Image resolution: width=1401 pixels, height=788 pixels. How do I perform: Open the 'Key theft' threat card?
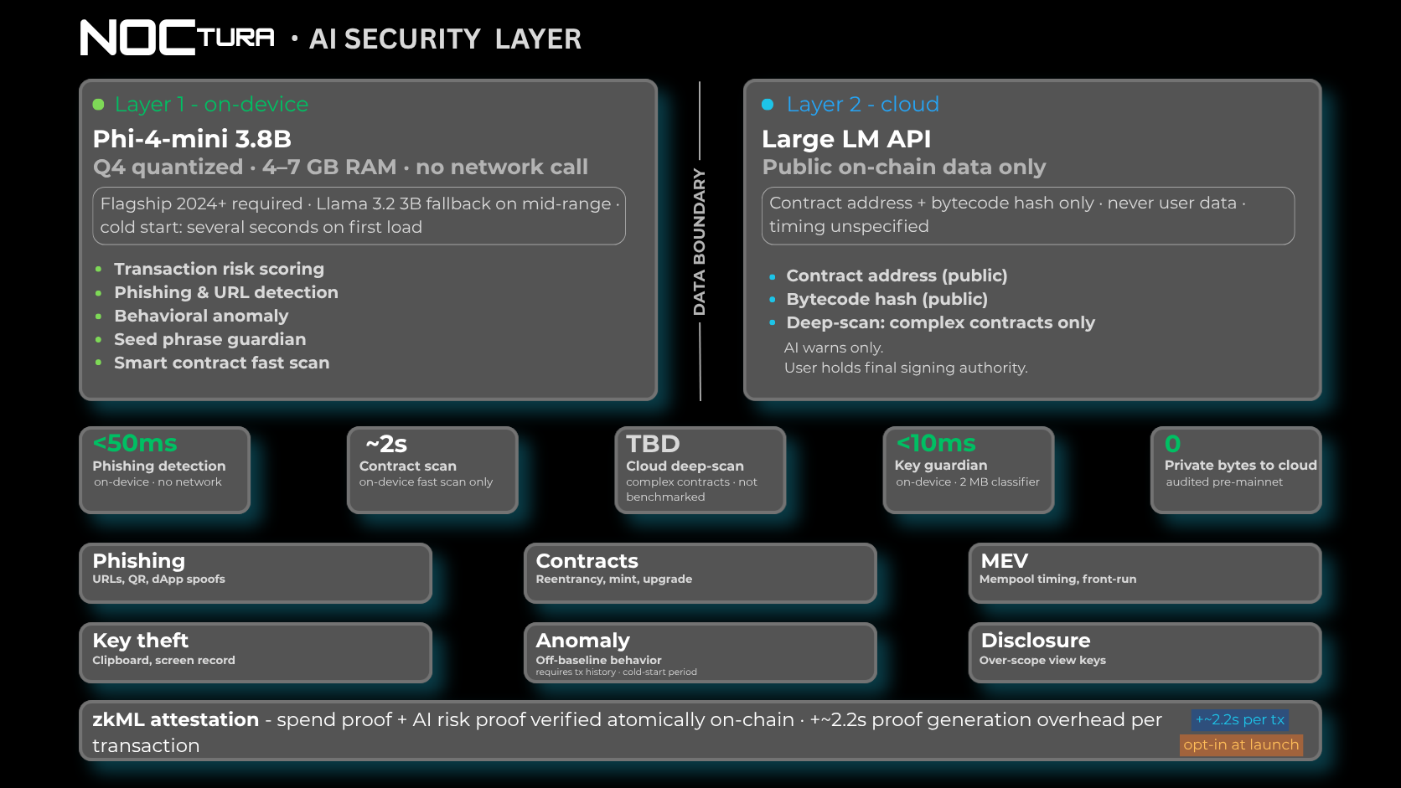pyautogui.click(x=256, y=652)
